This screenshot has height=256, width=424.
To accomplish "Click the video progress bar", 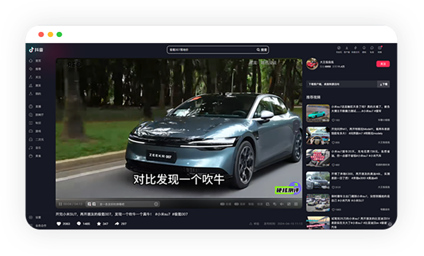I will coord(179,199).
